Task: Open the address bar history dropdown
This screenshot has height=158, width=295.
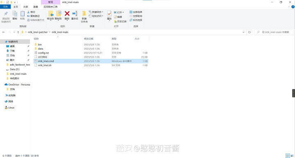Action: [243, 32]
